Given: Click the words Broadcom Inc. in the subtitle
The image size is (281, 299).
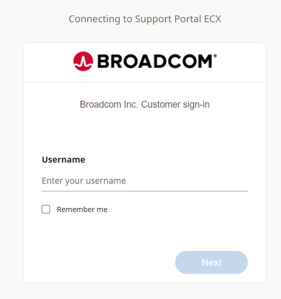Looking at the screenshot, I should click(109, 104).
